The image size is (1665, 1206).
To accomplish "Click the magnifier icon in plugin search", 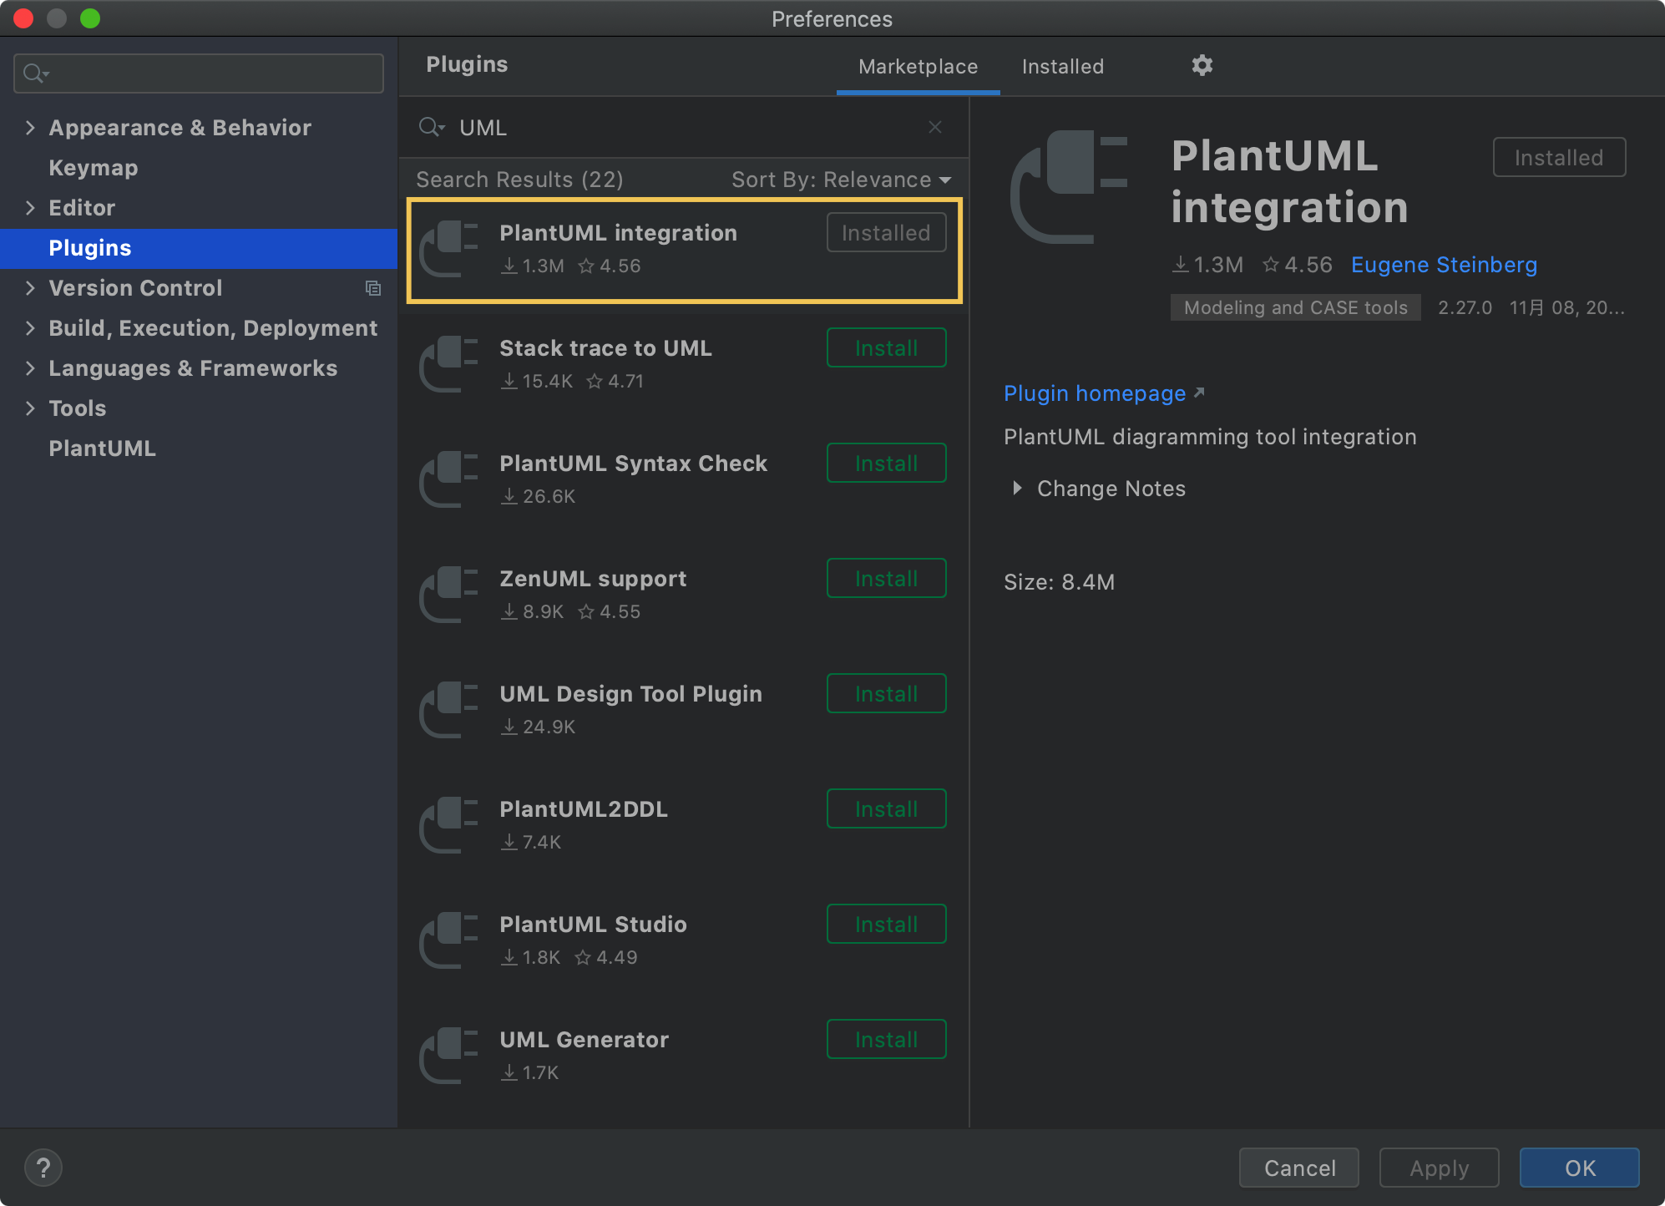I will pos(431,127).
